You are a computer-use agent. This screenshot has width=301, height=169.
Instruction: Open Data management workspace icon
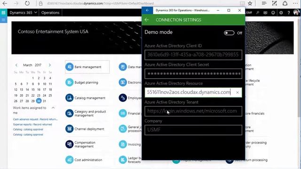(123, 67)
